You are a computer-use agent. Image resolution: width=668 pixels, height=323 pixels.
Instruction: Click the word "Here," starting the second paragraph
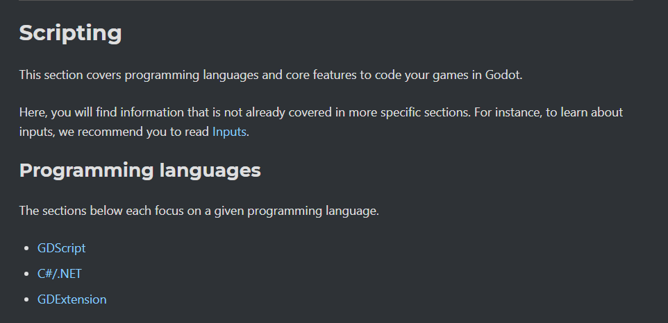tap(33, 112)
